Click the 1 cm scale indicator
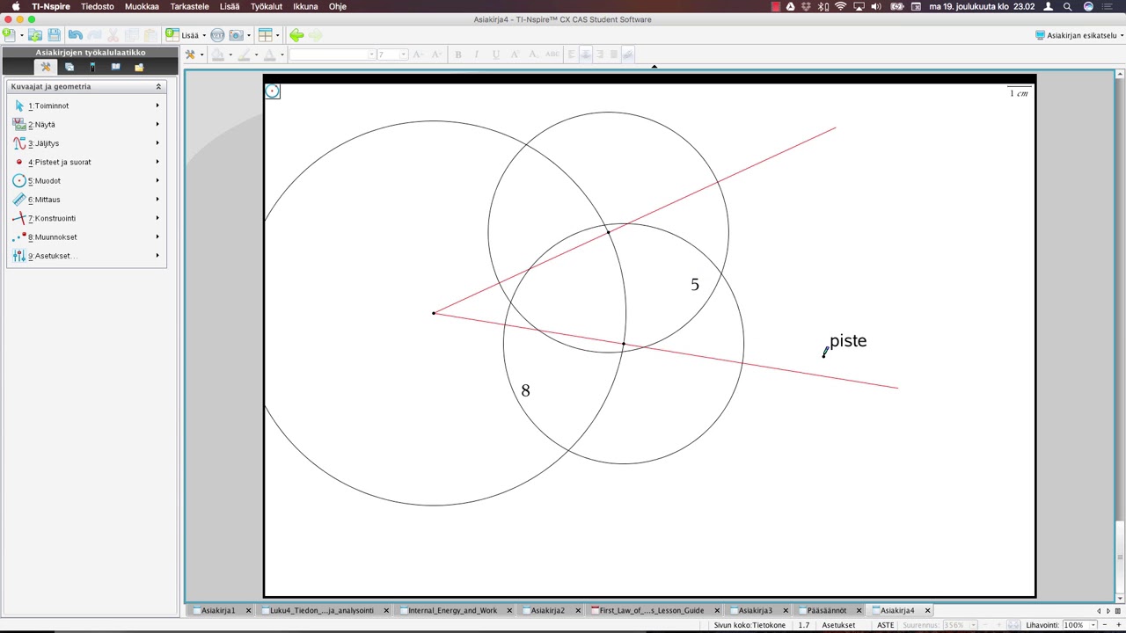Viewport: 1126px width, 633px height. pos(1019,92)
